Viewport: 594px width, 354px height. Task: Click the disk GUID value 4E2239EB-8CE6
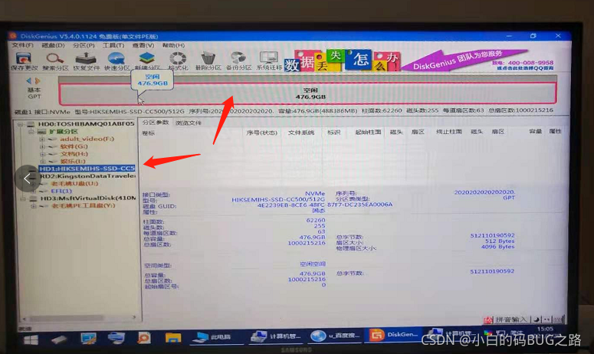(325, 205)
